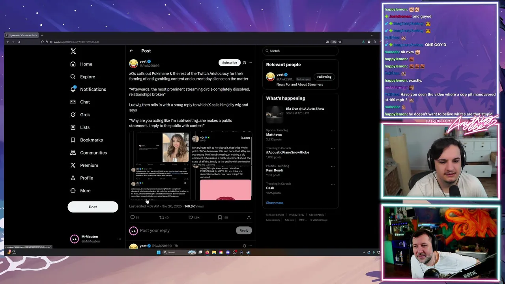
Task: Click Show more under What's happening
Action: (275, 203)
